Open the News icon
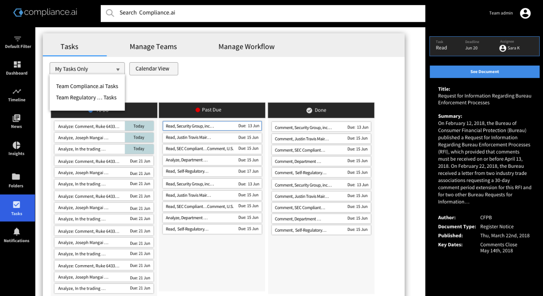The image size is (543, 296). click(x=17, y=118)
